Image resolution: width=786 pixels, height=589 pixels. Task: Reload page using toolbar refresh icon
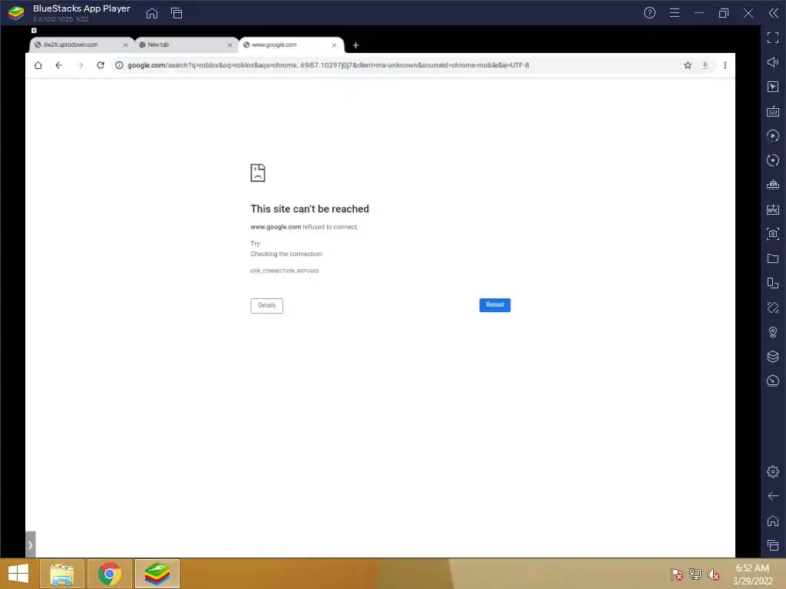click(x=101, y=65)
